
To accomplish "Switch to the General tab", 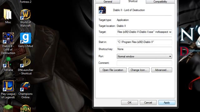I will pos(108,2).
